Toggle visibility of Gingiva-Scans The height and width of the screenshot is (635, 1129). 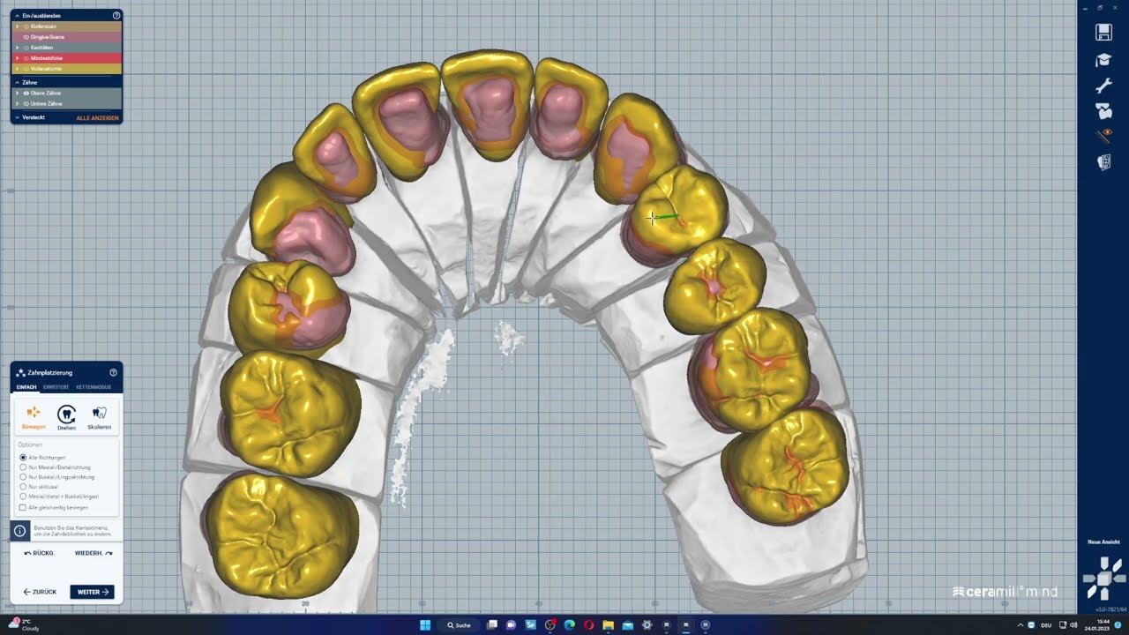26,37
